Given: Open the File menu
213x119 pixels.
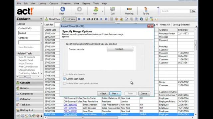Looking at the screenshot, I should [19, 4].
